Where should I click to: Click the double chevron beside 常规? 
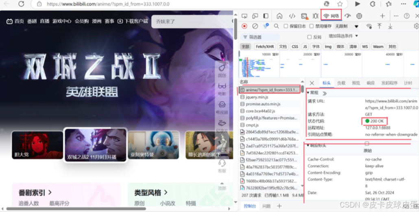pos(325,93)
